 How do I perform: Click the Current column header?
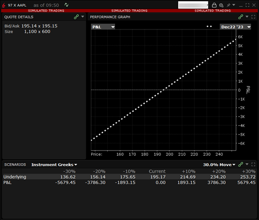(157, 171)
